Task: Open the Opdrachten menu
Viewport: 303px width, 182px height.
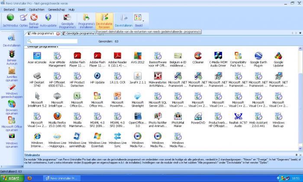Action: tap(36, 9)
